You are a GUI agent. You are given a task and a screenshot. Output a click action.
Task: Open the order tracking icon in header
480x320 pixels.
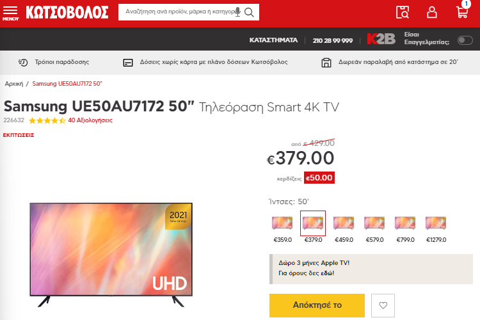(x=403, y=12)
